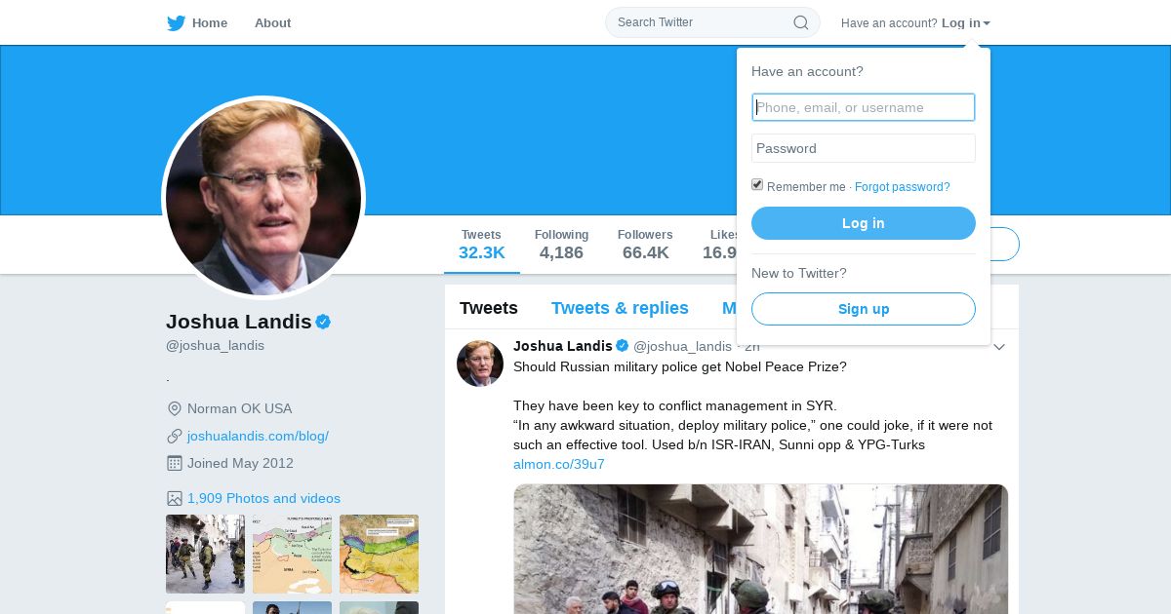This screenshot has width=1171, height=614.
Task: Toggle the Remember me checkbox
Action: (757, 185)
